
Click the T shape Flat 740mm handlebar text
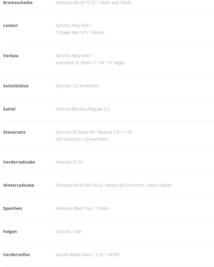(80, 33)
